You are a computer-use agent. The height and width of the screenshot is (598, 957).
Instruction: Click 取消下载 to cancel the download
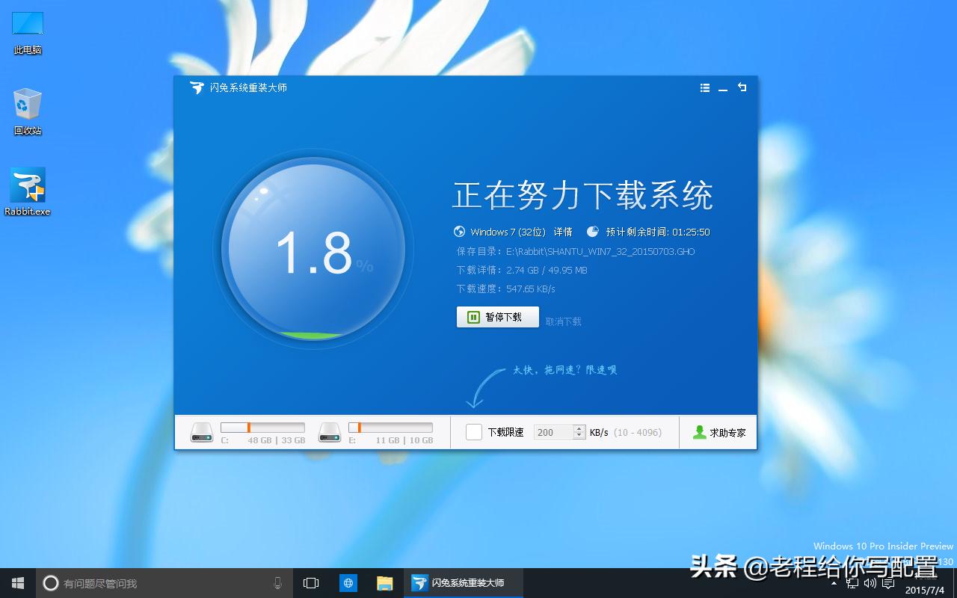click(562, 321)
